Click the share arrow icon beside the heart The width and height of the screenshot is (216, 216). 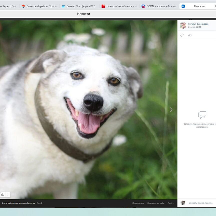coord(190,35)
